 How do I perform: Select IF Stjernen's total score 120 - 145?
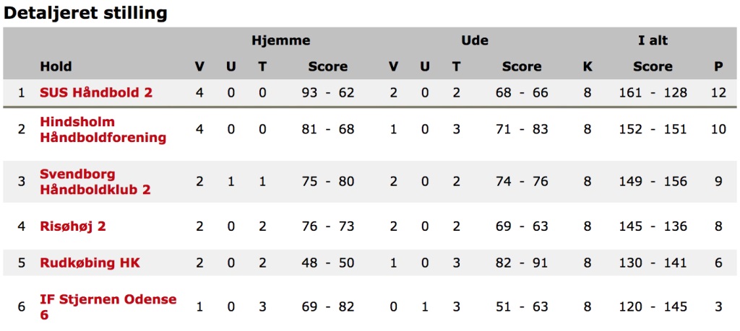(x=653, y=306)
